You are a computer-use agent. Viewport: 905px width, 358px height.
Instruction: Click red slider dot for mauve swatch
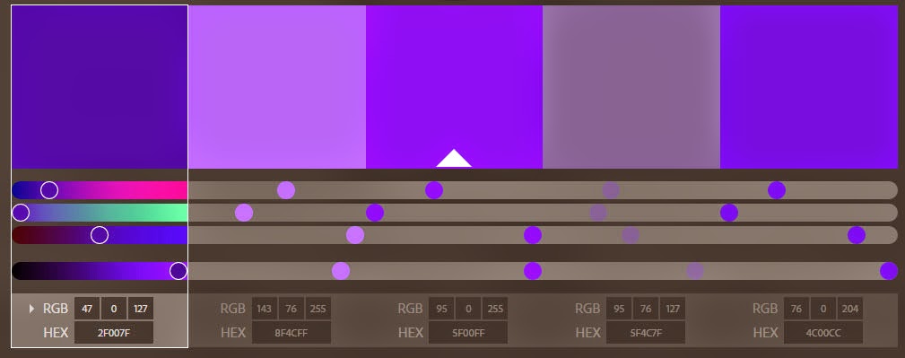pyautogui.click(x=611, y=190)
